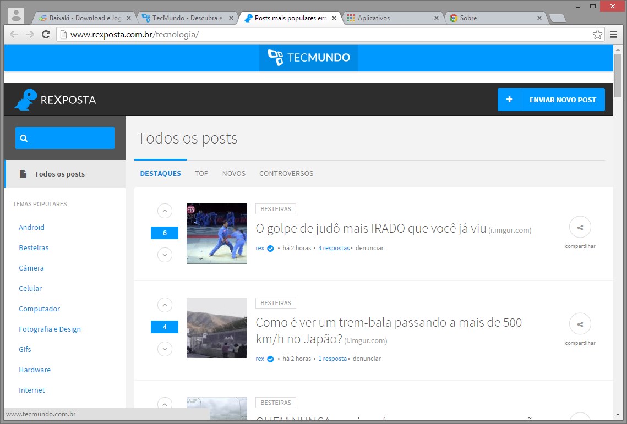Click the page vertical scrollbar thumb
This screenshot has width=627, height=424.
coord(618,75)
